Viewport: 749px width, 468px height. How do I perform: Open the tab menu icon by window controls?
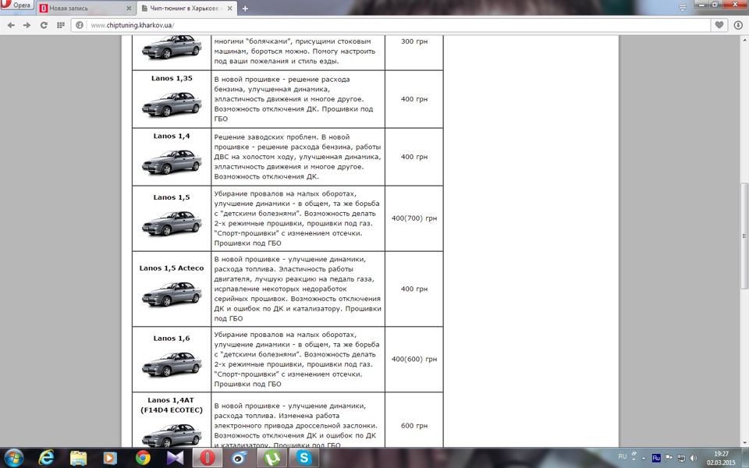[683, 8]
